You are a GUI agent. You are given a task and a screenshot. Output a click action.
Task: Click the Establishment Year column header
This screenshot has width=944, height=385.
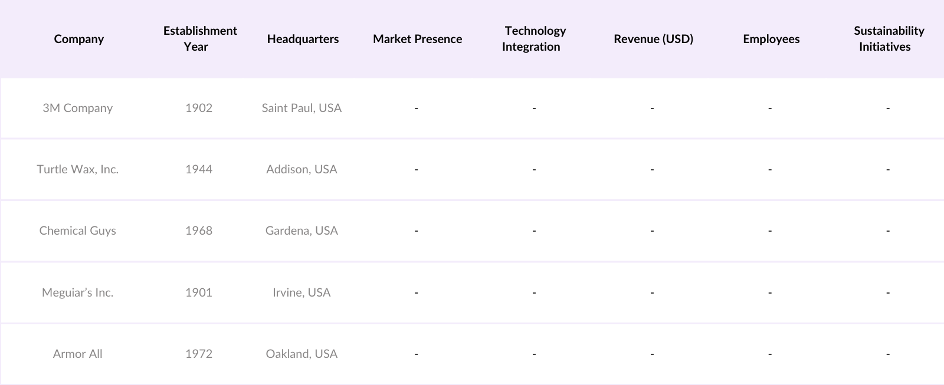click(200, 39)
